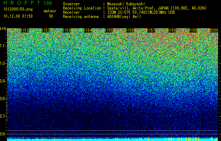Click the 0152 time marker
Viewport: 221px width, 141px height.
(45, 30)
